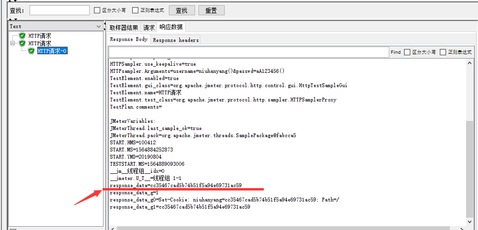Select the first HTTP请求 tree entry

pos(39,36)
